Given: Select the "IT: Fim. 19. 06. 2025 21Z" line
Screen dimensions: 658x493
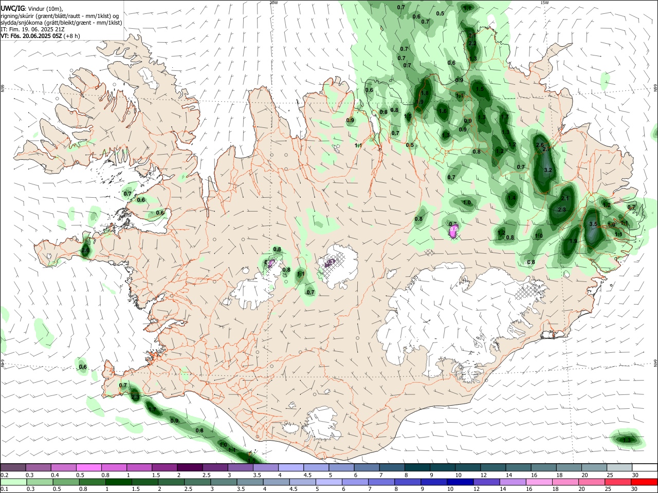Looking at the screenshot, I should [32, 29].
